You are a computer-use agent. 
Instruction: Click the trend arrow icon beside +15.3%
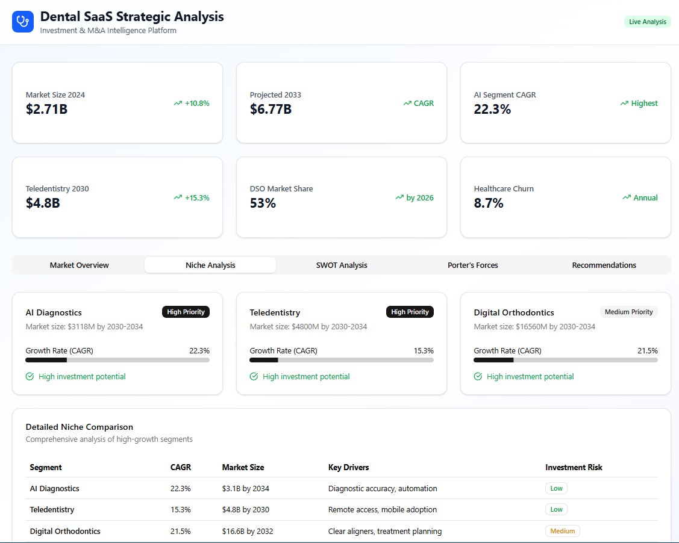(x=178, y=197)
